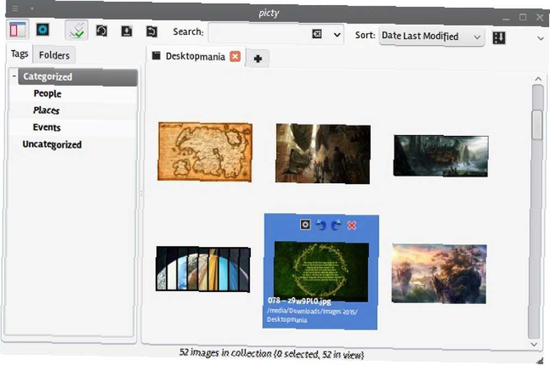Open the misty castle landscape thumbnail
The width and height of the screenshot is (550, 365).
point(441,156)
